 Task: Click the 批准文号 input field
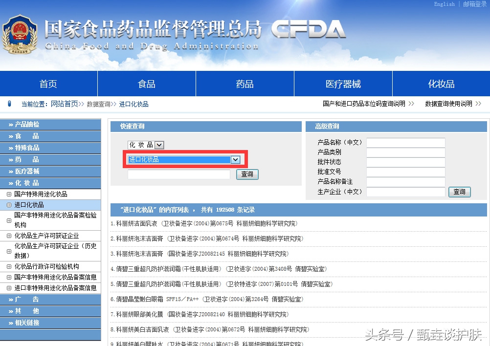[405, 172]
